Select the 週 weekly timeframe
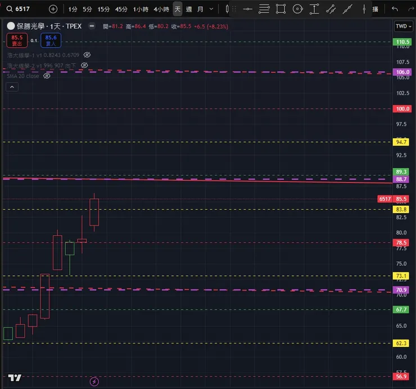Image resolution: width=416 pixels, height=389 pixels. (189, 10)
